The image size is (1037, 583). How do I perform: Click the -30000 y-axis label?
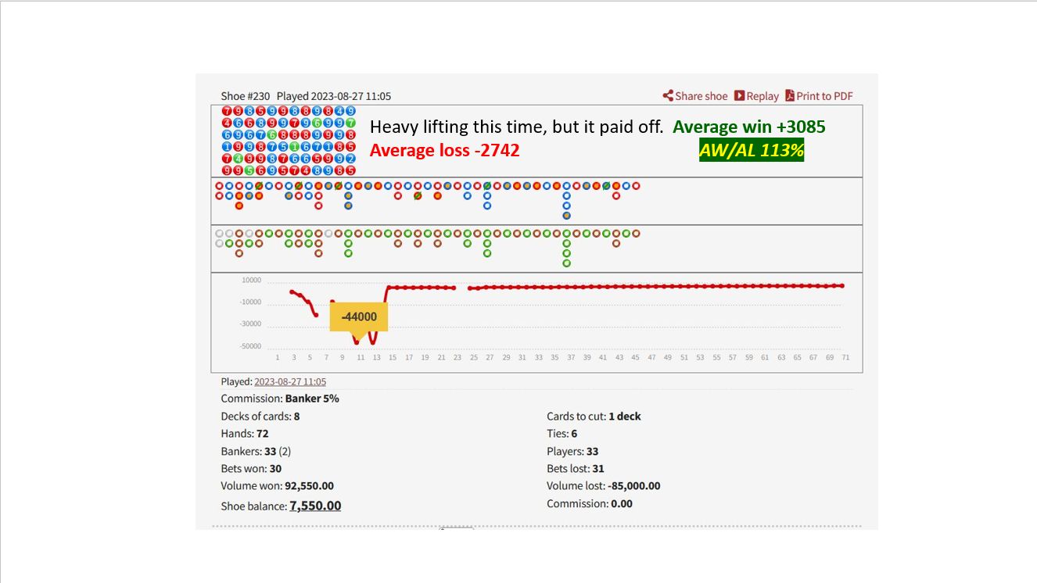tap(251, 324)
